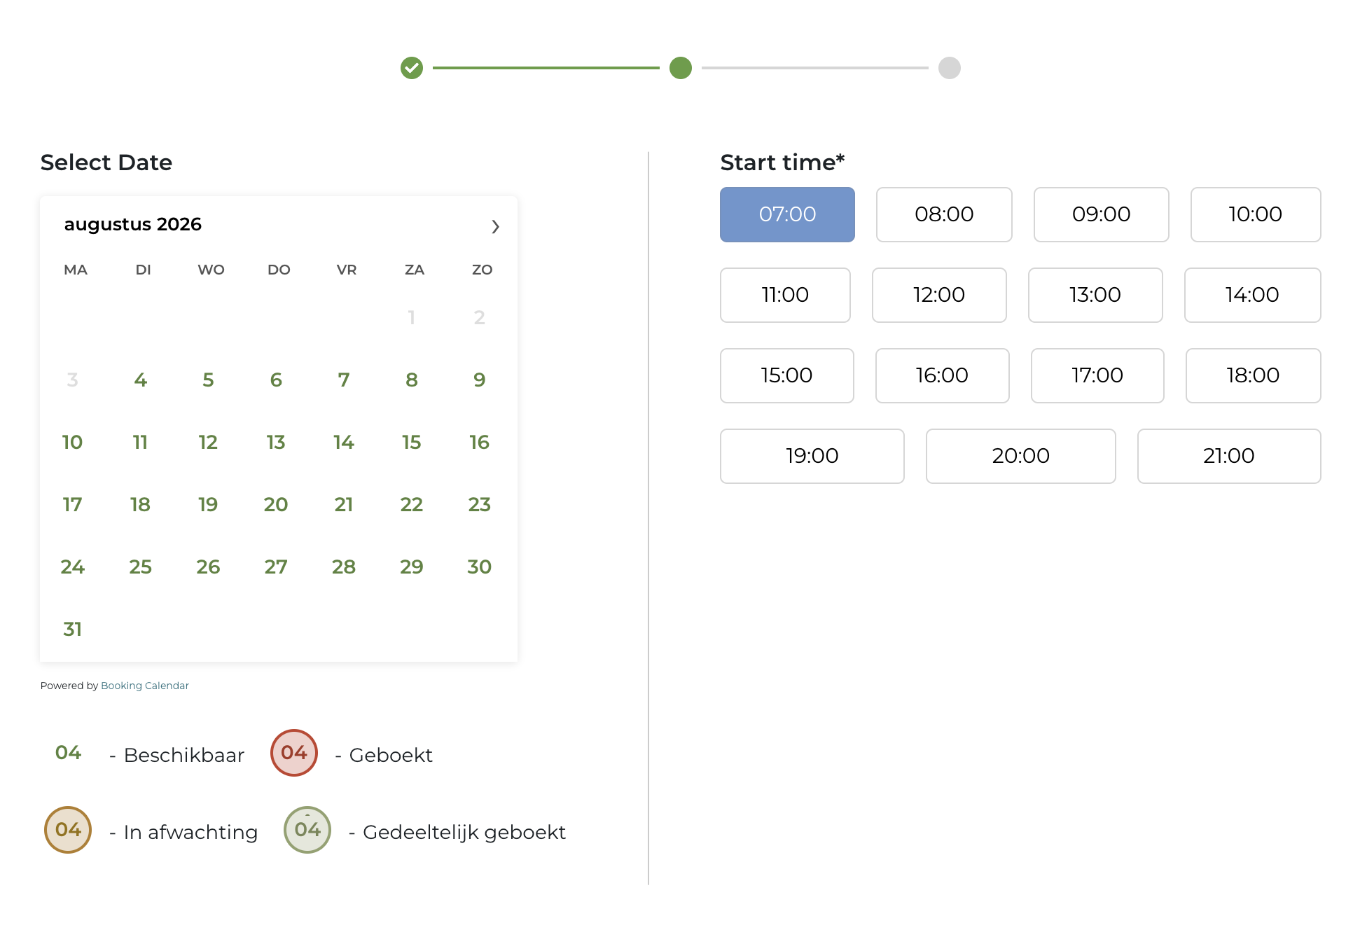Select the 16:00 time slot

pyautogui.click(x=942, y=375)
